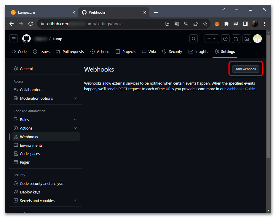The width and height of the screenshot is (276, 218).
Task: Toggle the browser side panel
Action: [245, 24]
